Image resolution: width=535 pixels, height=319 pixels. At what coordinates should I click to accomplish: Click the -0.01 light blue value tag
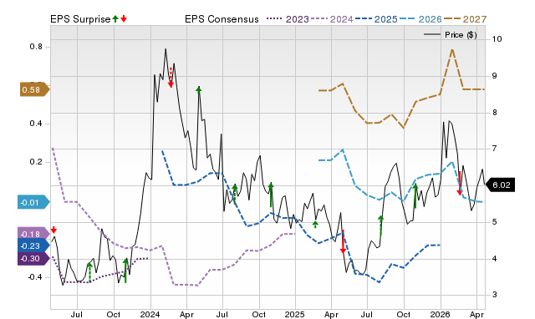tap(33, 202)
